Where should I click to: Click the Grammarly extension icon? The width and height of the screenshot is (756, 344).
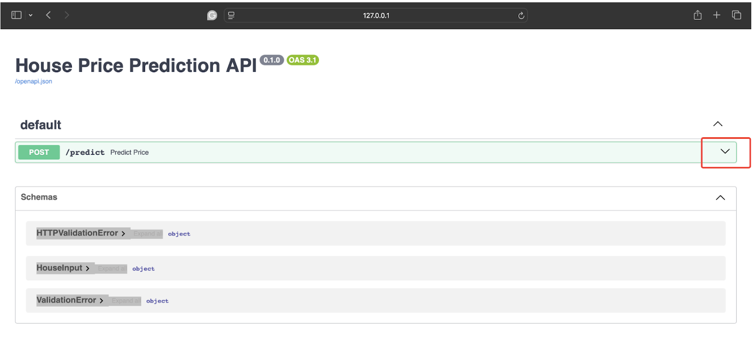click(x=212, y=16)
